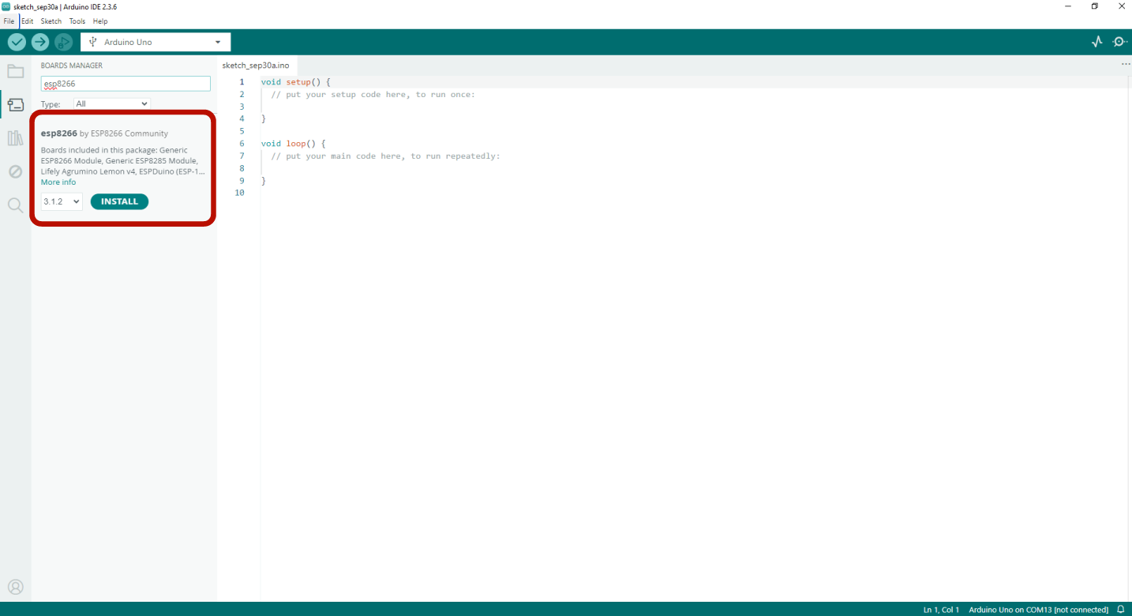Open the Tools menu
Viewport: 1132px width, 616px height.
[x=77, y=21]
